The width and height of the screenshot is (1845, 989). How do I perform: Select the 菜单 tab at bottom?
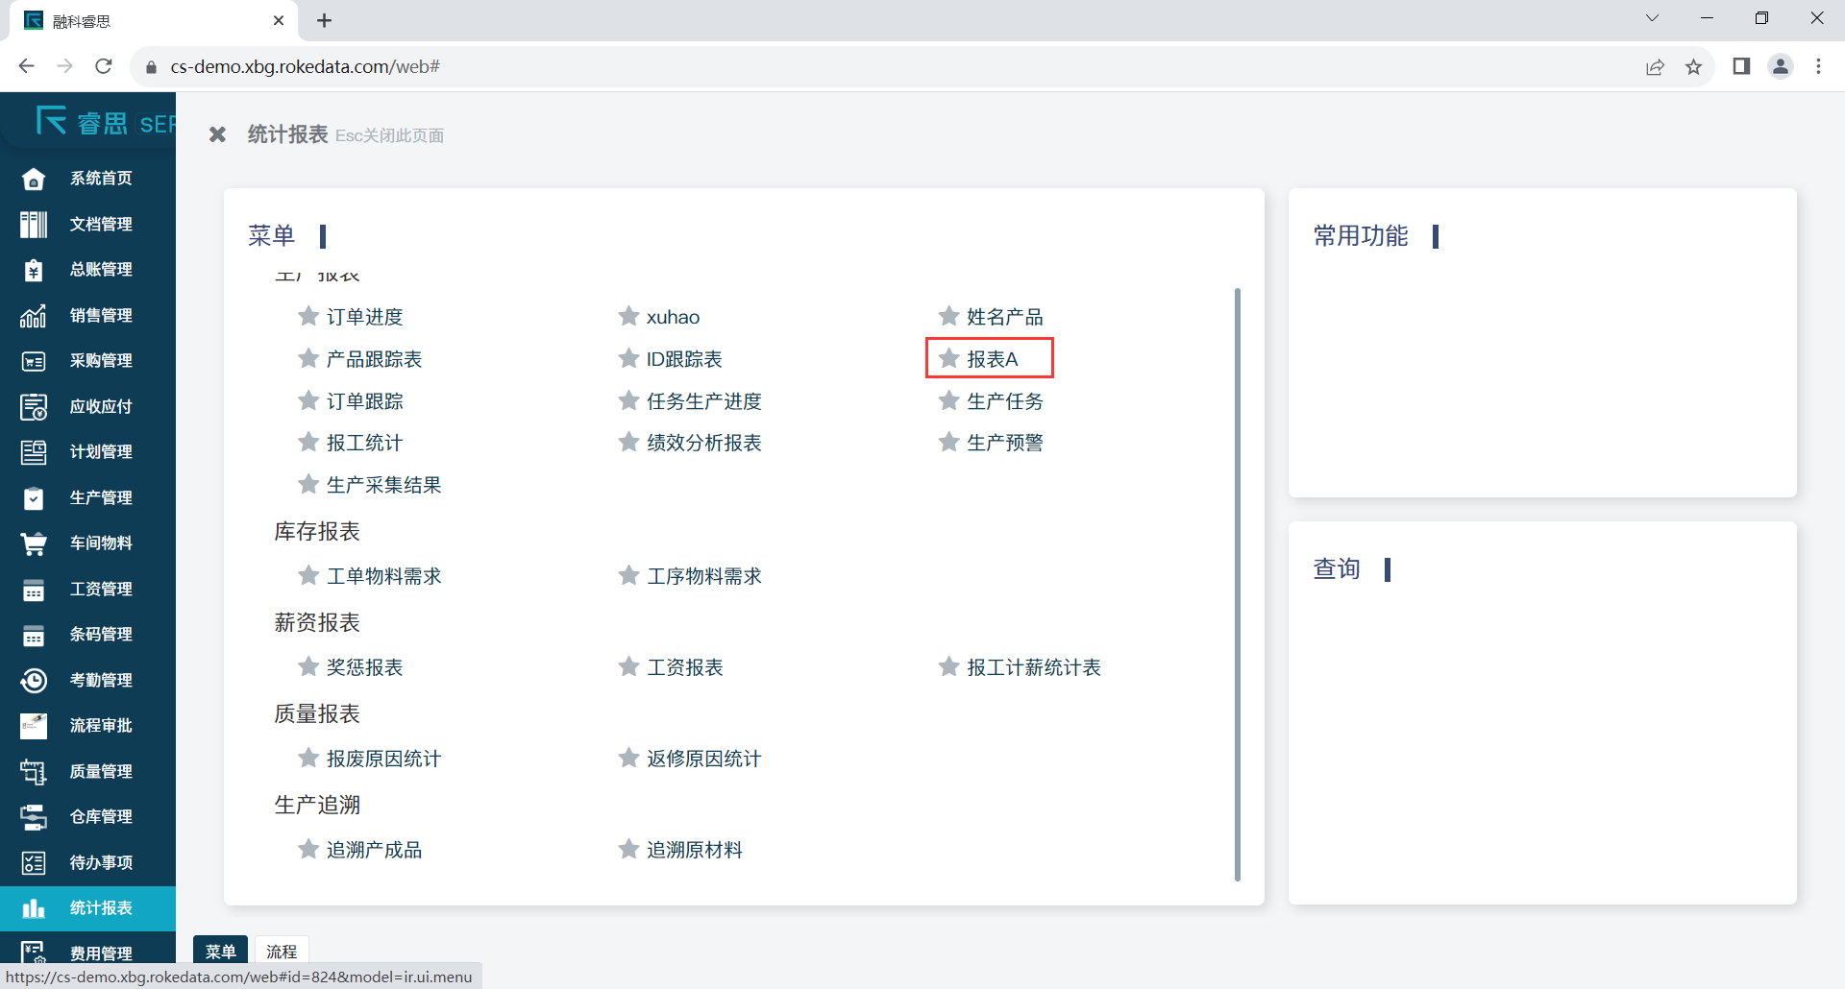tap(220, 951)
